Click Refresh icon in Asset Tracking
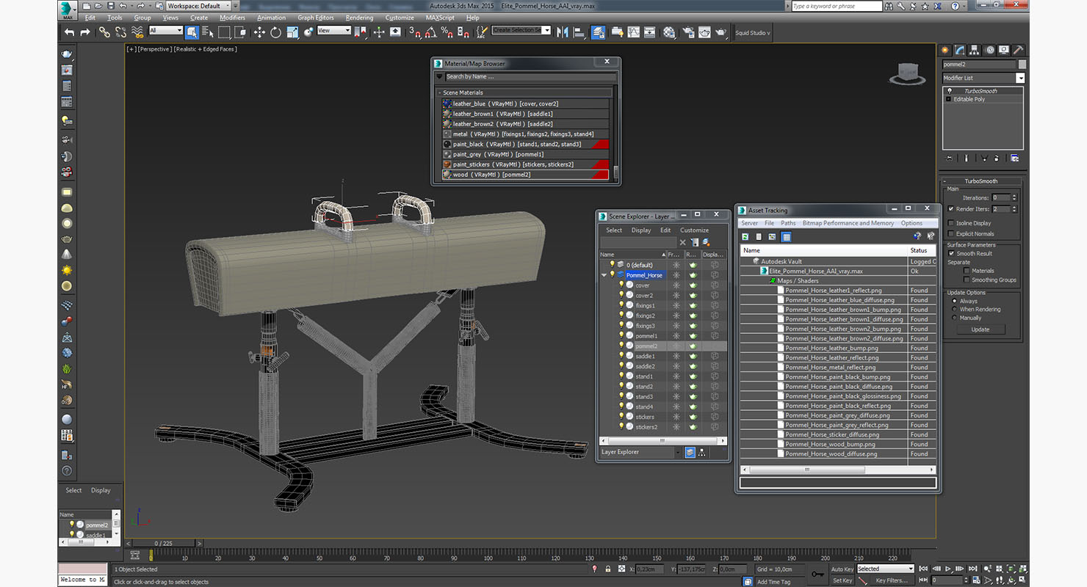This screenshot has height=587, width=1087. [x=745, y=237]
